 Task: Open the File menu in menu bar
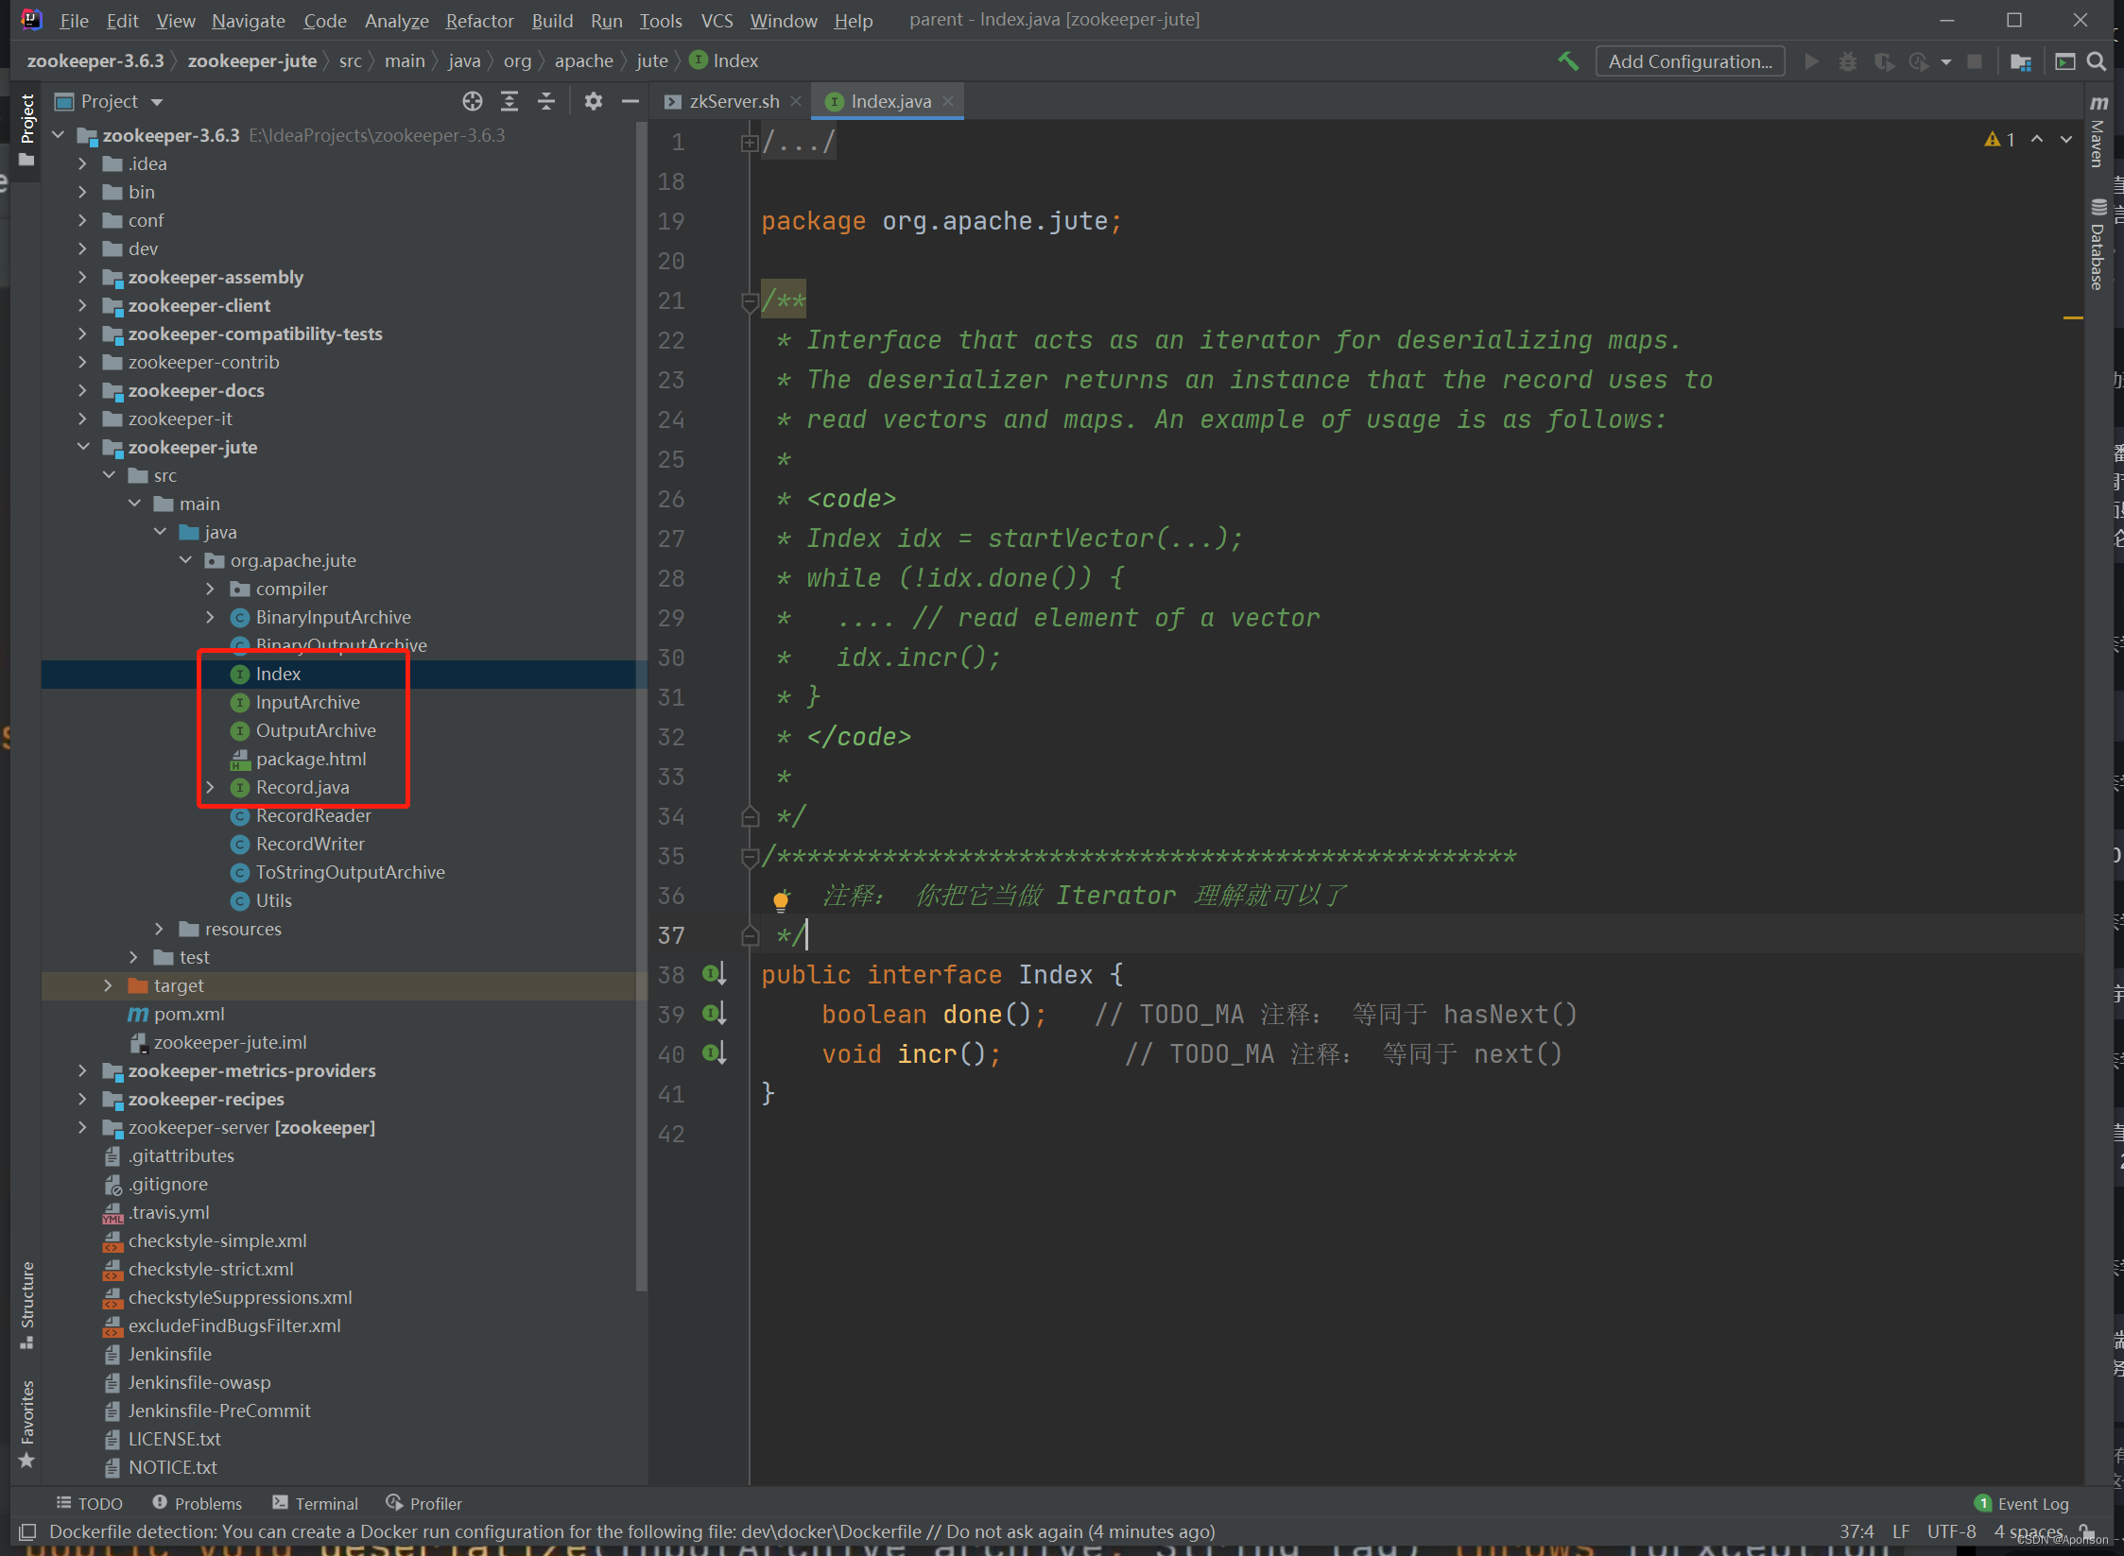coord(76,18)
